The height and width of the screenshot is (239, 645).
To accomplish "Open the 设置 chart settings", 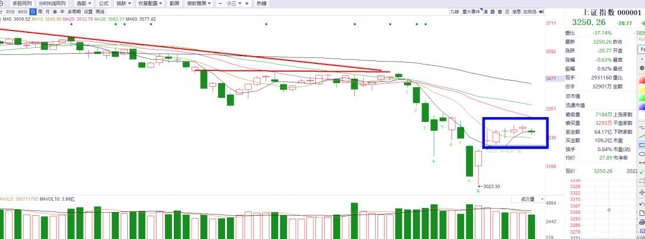I will pos(88,11).
